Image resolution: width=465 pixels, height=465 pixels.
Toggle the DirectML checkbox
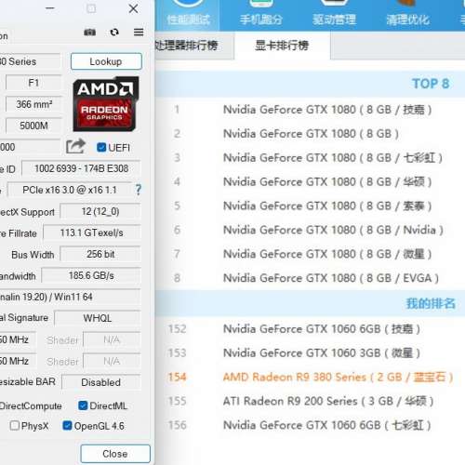click(83, 405)
